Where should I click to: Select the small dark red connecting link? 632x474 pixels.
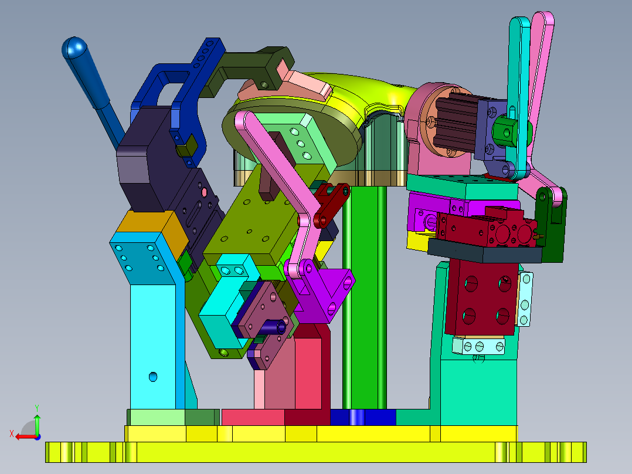tap(332, 205)
